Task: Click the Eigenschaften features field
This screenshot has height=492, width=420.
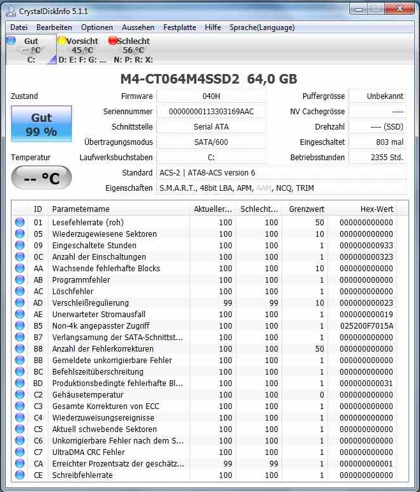Action: (x=281, y=188)
